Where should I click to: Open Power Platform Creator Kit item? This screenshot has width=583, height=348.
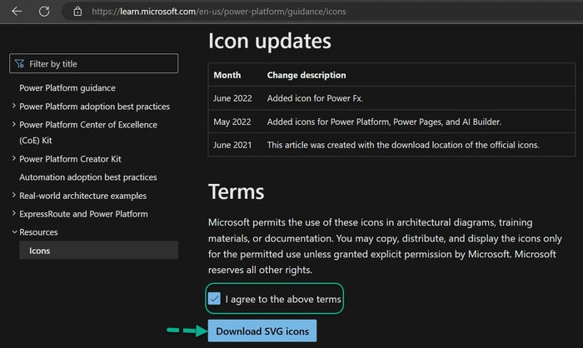click(70, 159)
